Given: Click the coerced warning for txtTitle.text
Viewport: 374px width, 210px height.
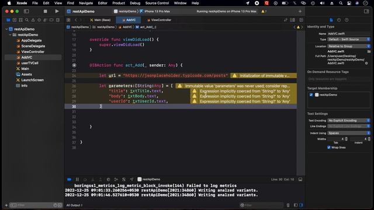Looking at the screenshot, I should (x=244, y=91).
